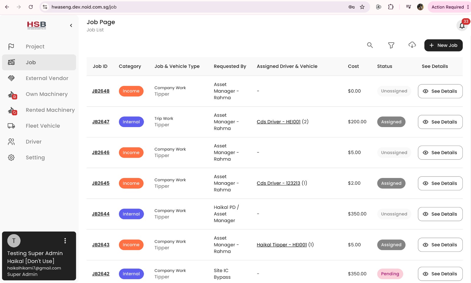Viewport: 471px width, 283px height.
Task: Open the notifications bell with 33 badge
Action: click(x=462, y=26)
